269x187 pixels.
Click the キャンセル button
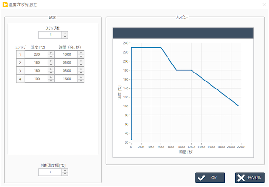[250, 178]
